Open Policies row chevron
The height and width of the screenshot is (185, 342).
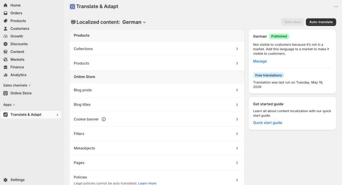coord(237,180)
